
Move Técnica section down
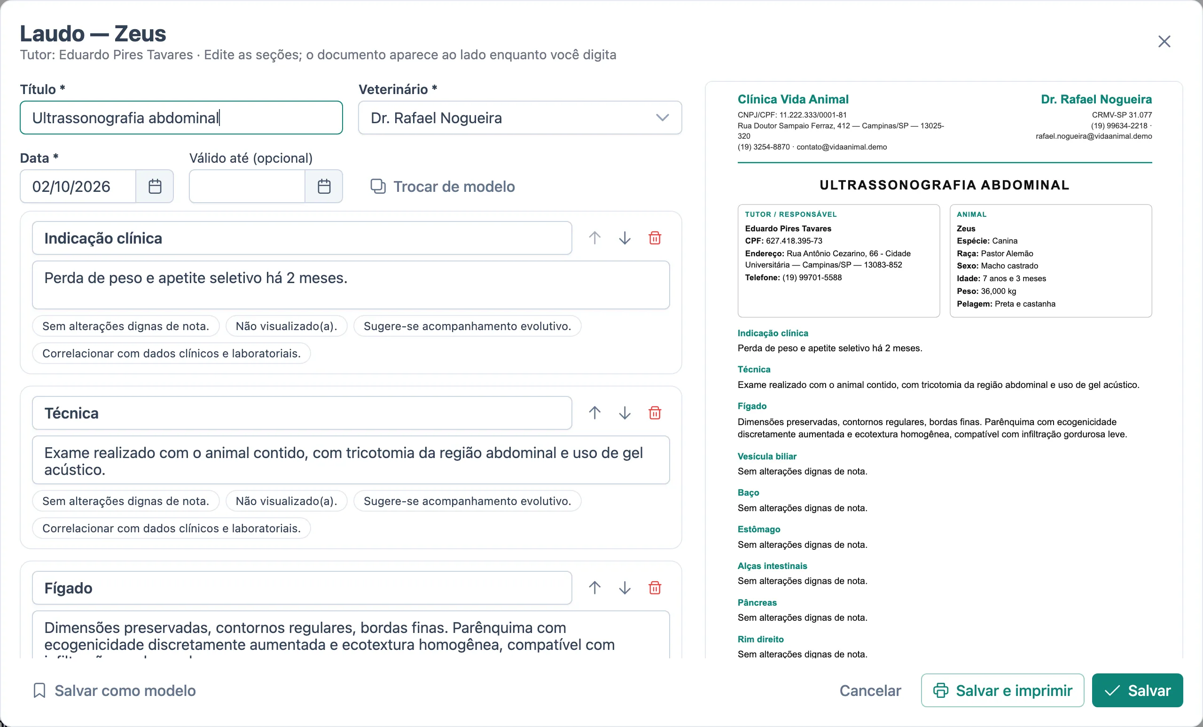(x=625, y=413)
